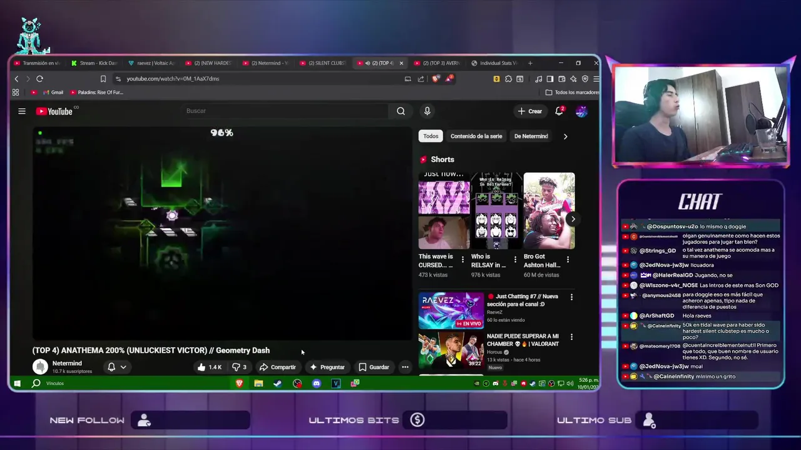Screen dimensions: 801x450
Task: Switch to Brave in the taskbar
Action: tap(239, 383)
